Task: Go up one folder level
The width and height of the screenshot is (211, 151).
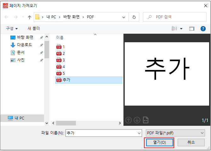Action: (x=30, y=17)
